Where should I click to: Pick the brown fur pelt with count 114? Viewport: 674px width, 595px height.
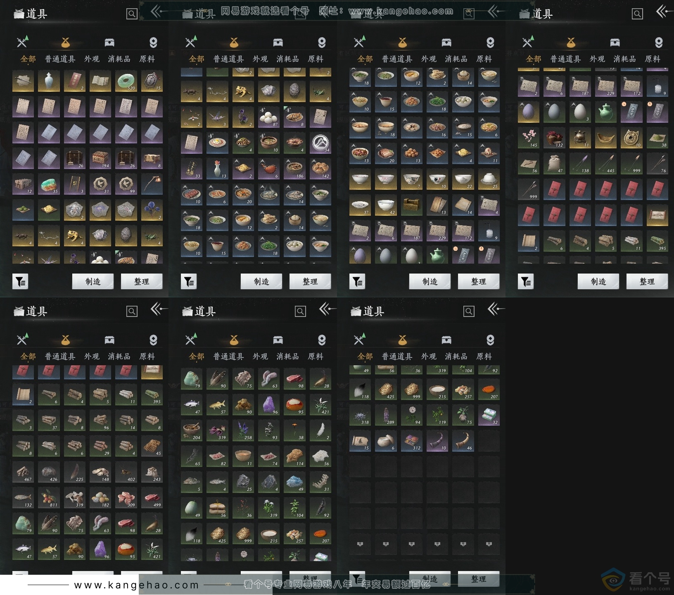(x=294, y=457)
